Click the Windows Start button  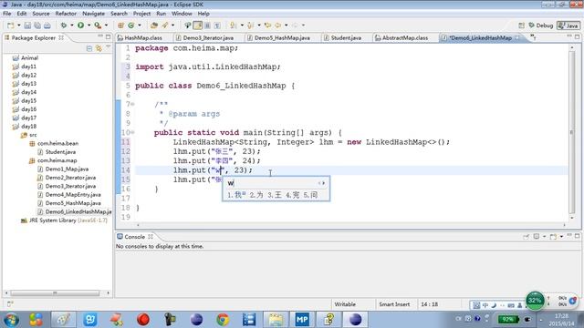[x=11, y=320]
